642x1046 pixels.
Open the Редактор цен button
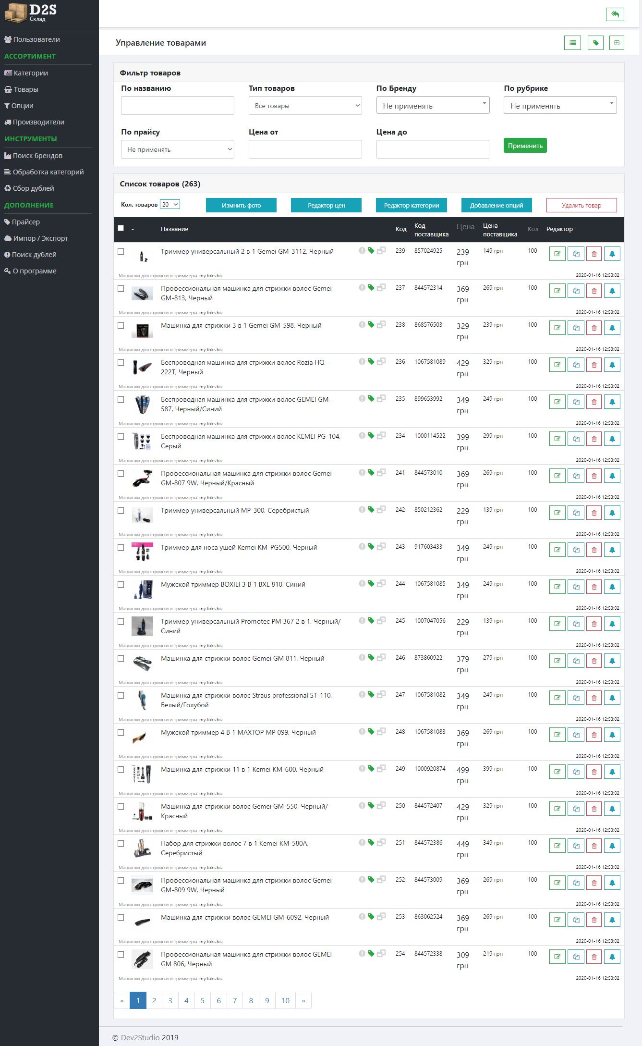coord(326,205)
